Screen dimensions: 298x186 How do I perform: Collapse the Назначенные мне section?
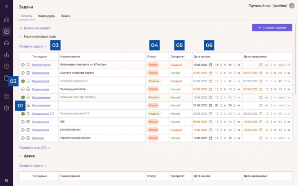21,37
